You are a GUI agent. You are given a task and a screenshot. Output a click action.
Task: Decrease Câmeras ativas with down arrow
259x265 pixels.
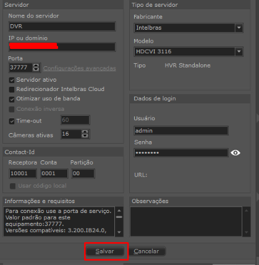pos(85,136)
